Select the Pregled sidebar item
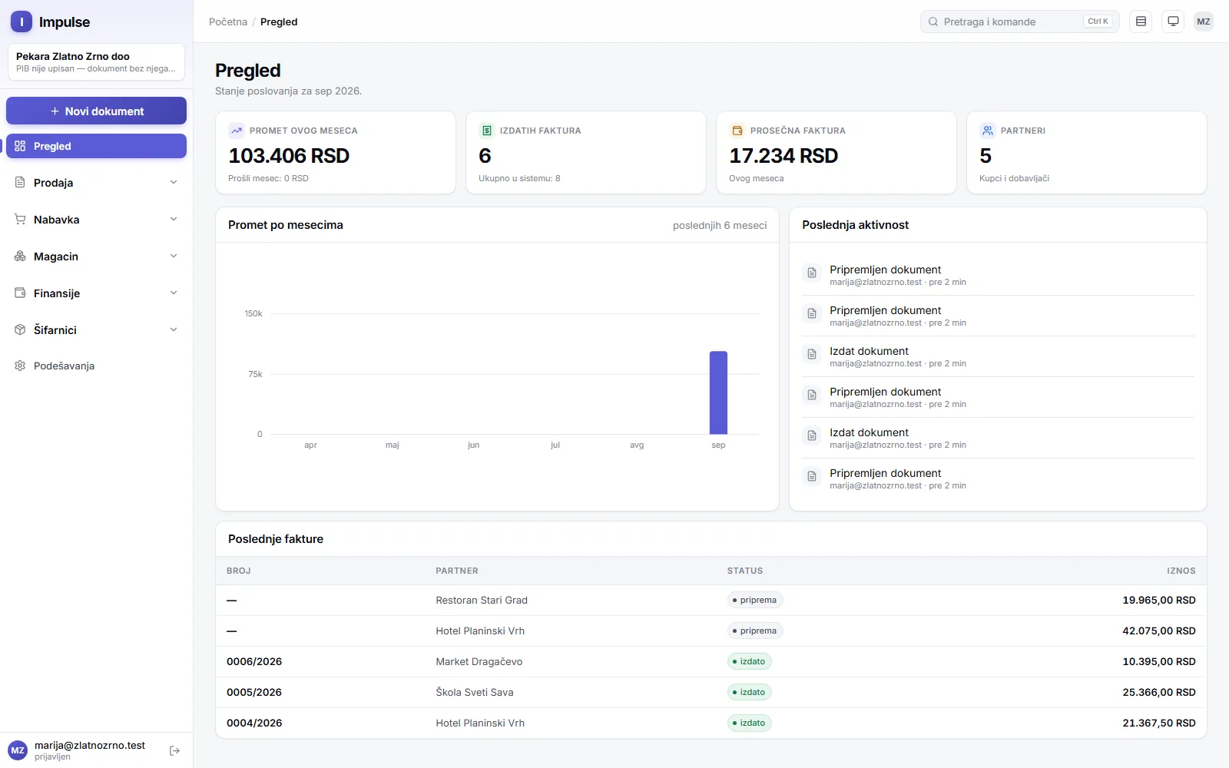This screenshot has height=768, width=1229. coord(97,146)
